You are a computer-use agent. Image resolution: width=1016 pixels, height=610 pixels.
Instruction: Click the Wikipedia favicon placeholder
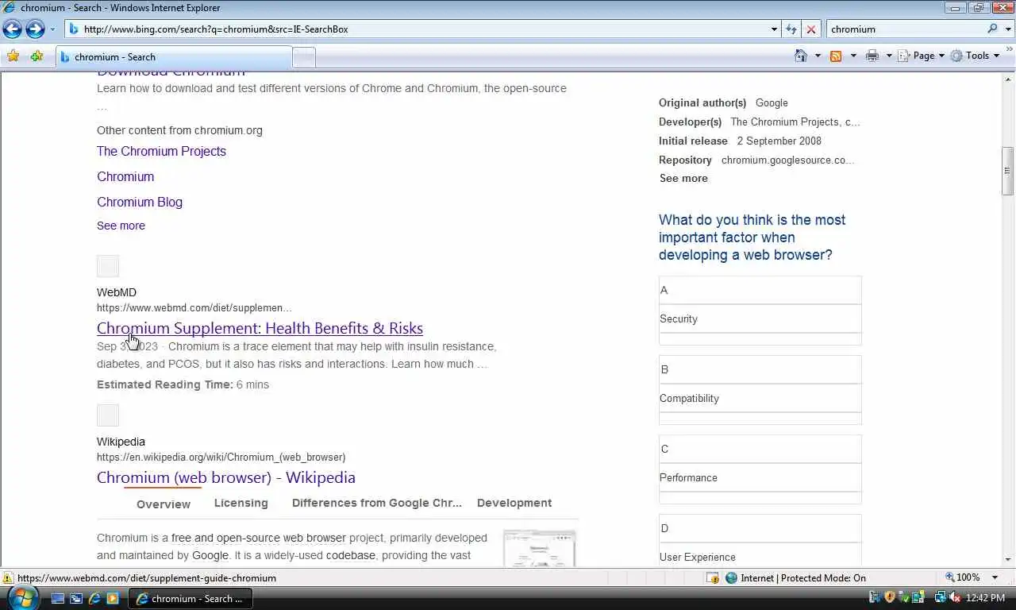[108, 415]
